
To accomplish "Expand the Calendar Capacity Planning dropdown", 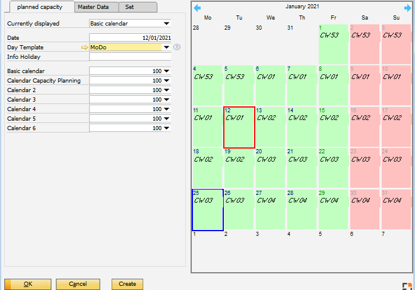I will coord(167,81).
